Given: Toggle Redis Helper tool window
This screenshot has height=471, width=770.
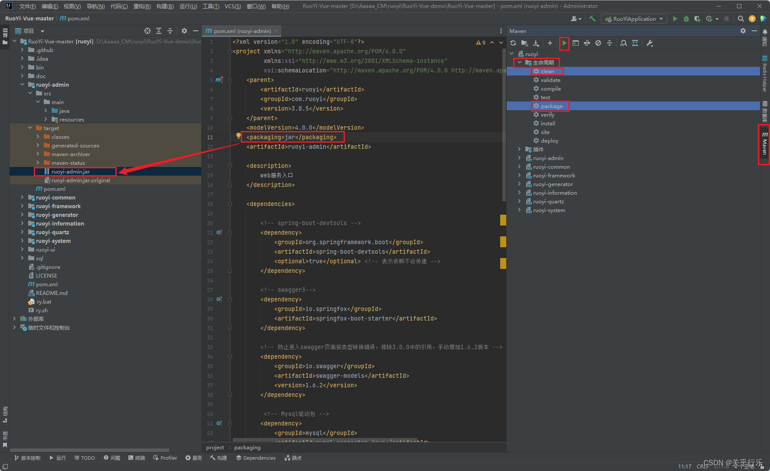Looking at the screenshot, I should point(764,74).
